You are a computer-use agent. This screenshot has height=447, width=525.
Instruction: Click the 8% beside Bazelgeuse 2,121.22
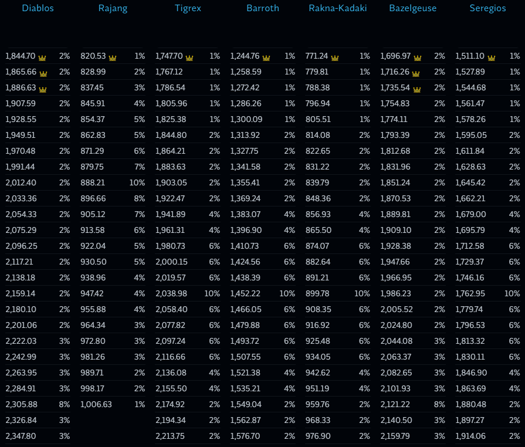pos(439,405)
